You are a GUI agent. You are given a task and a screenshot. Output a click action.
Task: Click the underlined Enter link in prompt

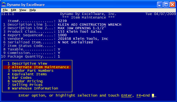(x=126, y=95)
